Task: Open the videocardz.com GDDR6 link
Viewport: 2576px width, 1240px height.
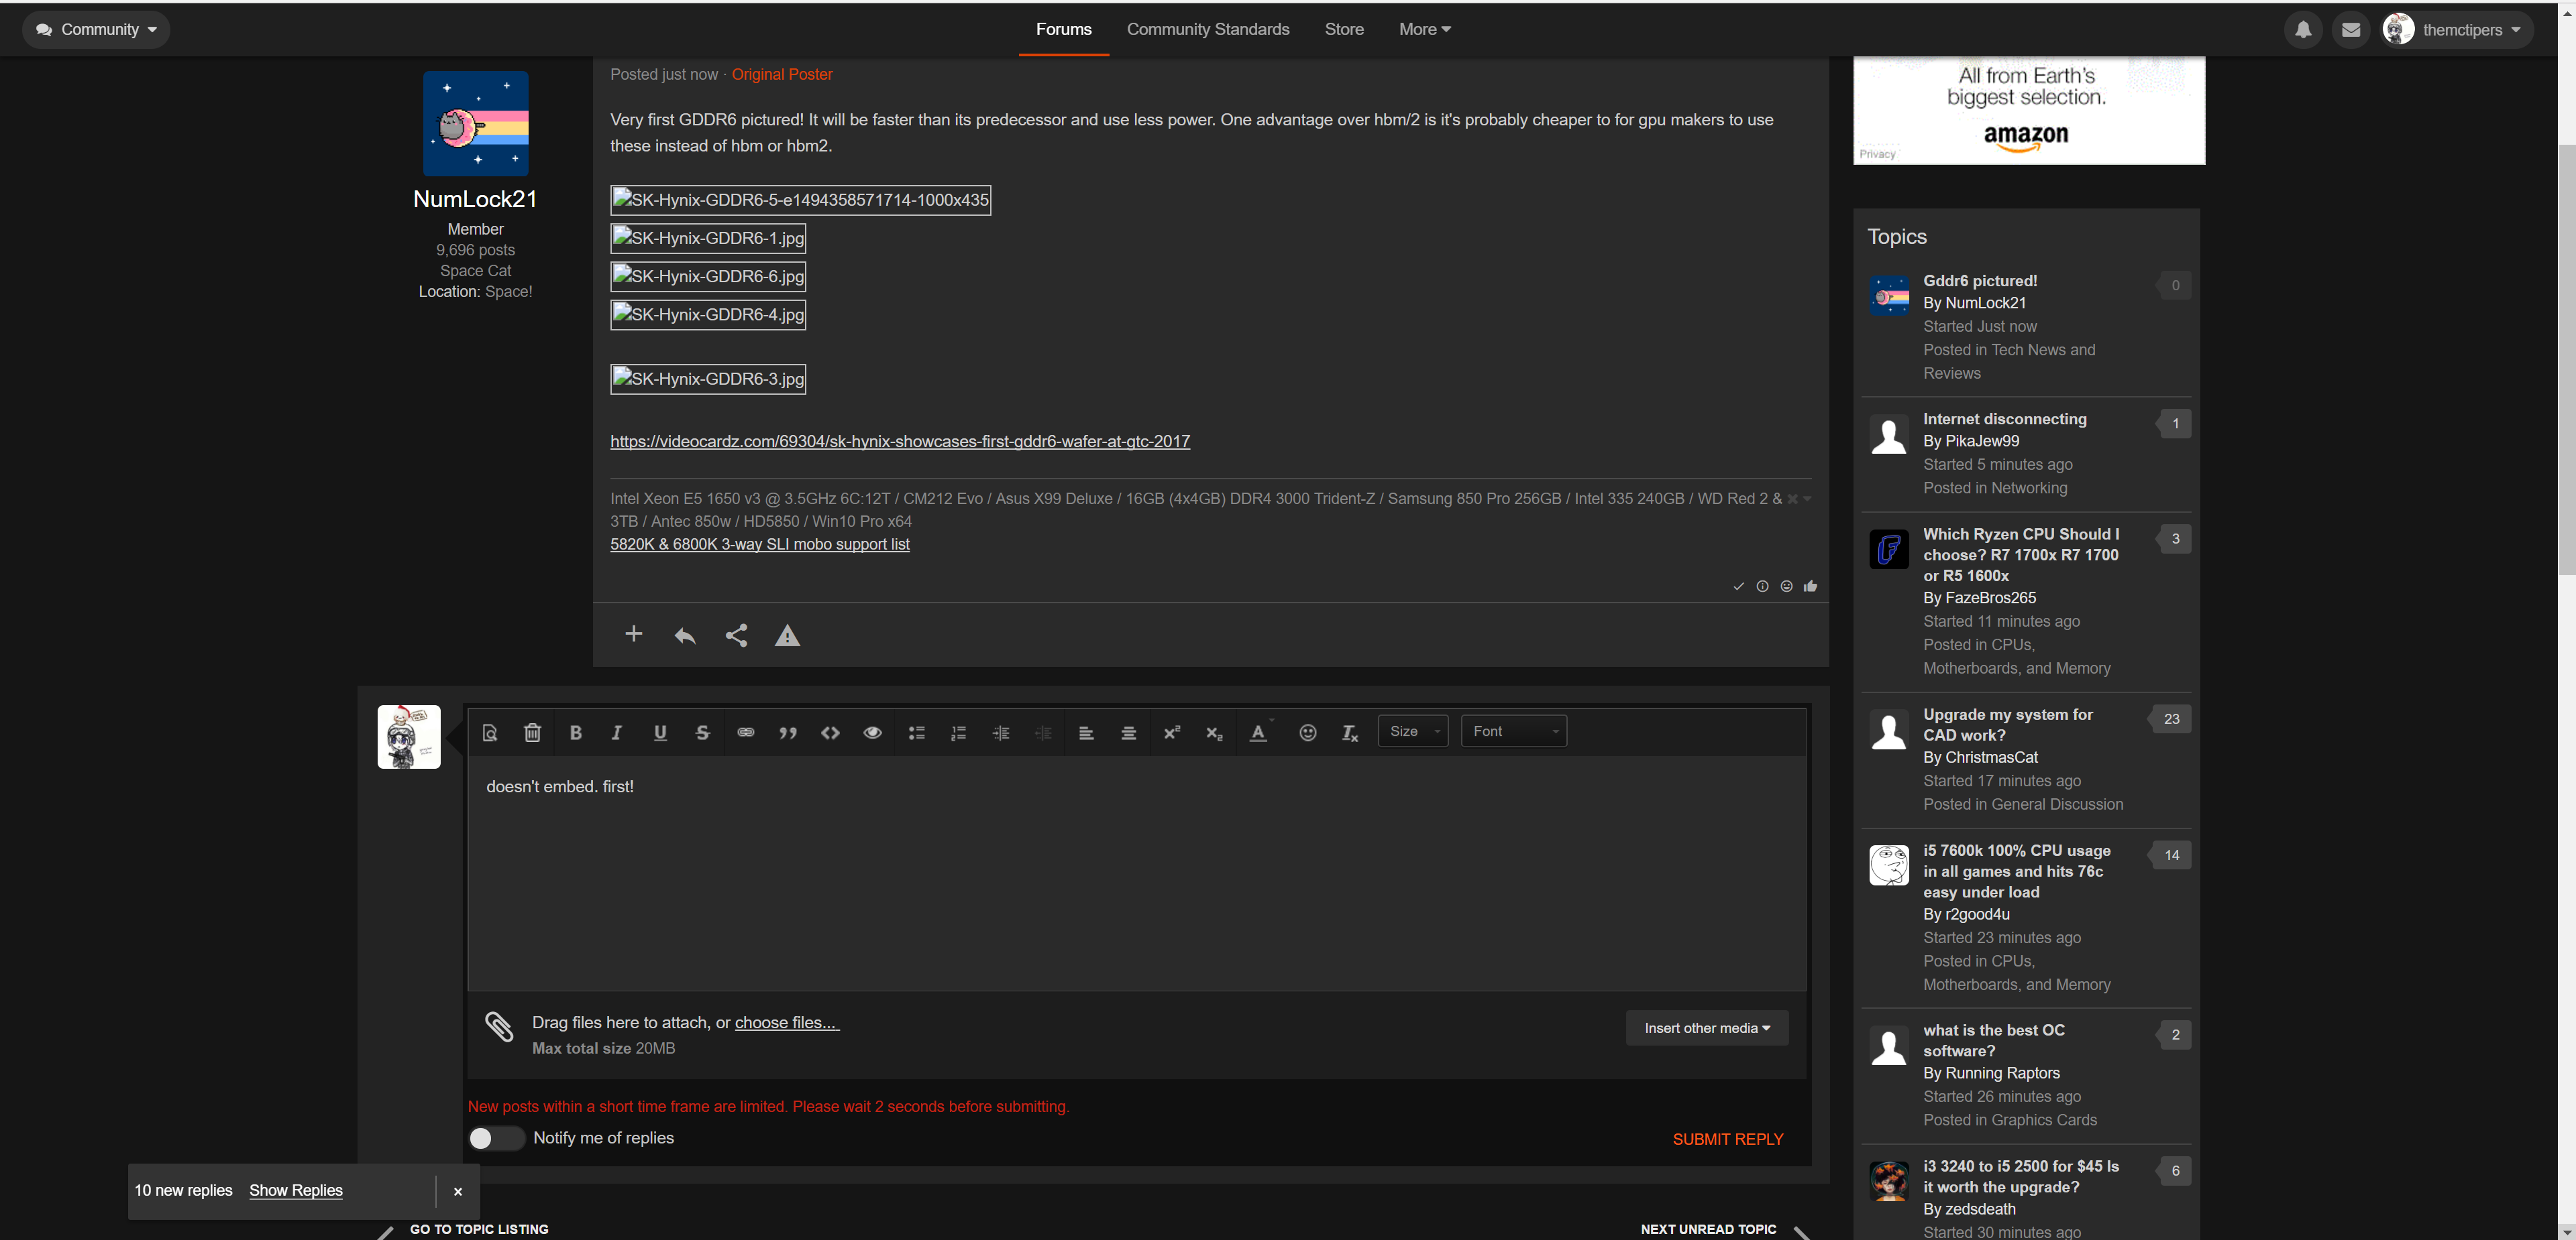Action: 900,442
